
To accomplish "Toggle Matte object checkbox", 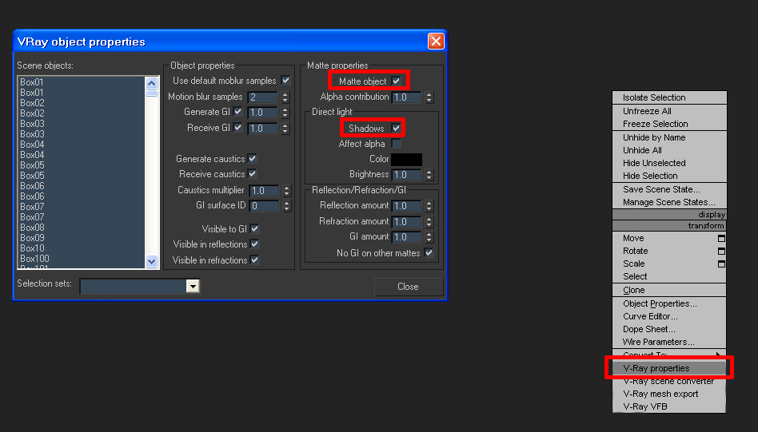I will pyautogui.click(x=396, y=81).
